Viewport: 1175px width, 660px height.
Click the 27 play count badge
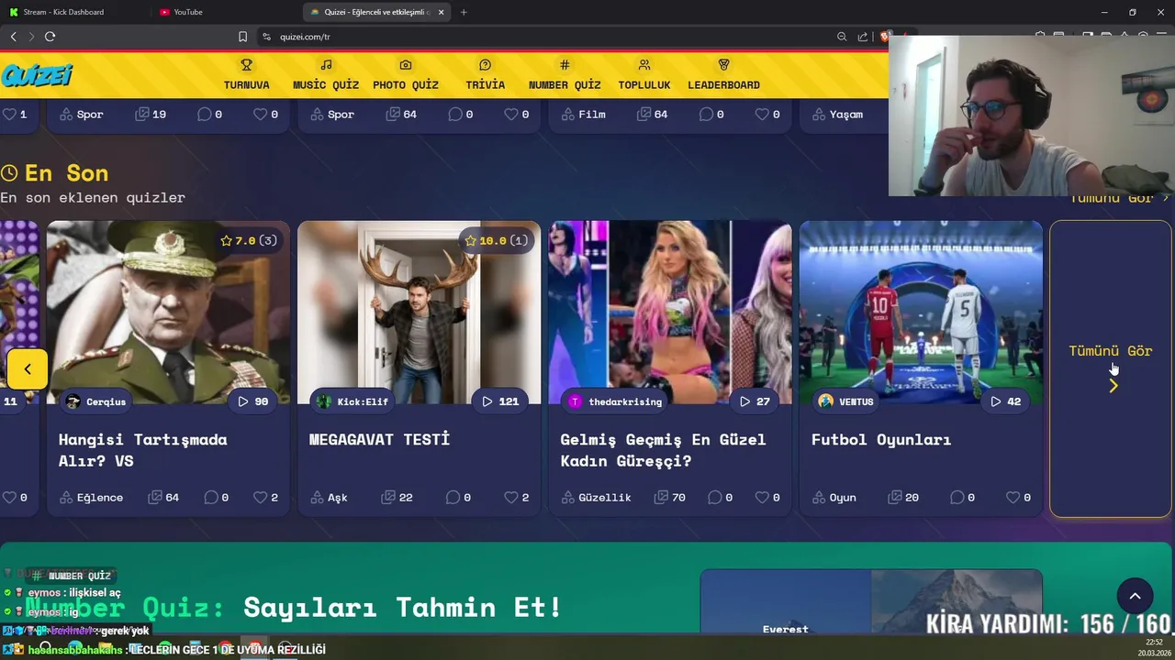coord(755,401)
